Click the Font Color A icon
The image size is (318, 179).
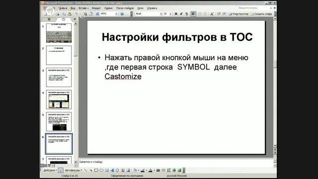(x=151, y=170)
